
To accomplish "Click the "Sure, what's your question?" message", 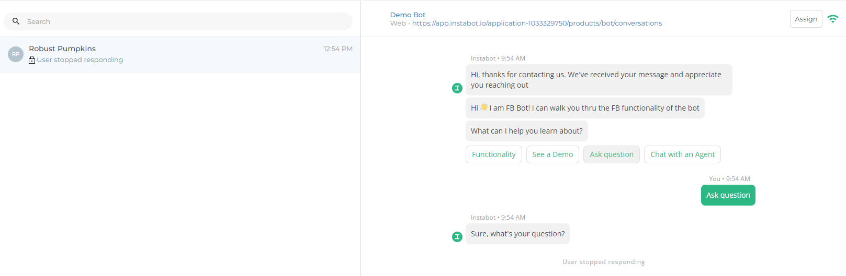I will coord(517,234).
